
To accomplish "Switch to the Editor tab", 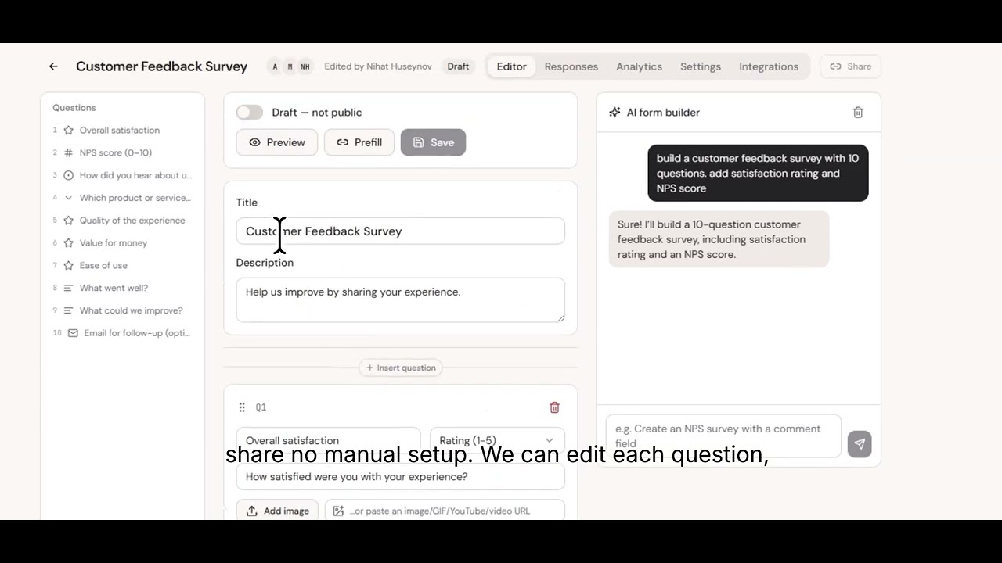I will 512,66.
